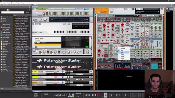The image size is (175, 98).
Task: Click the Showcase favorites list item
Action: point(5,40)
